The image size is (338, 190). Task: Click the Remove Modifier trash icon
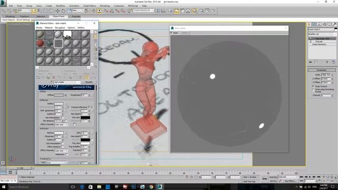(x=327, y=62)
